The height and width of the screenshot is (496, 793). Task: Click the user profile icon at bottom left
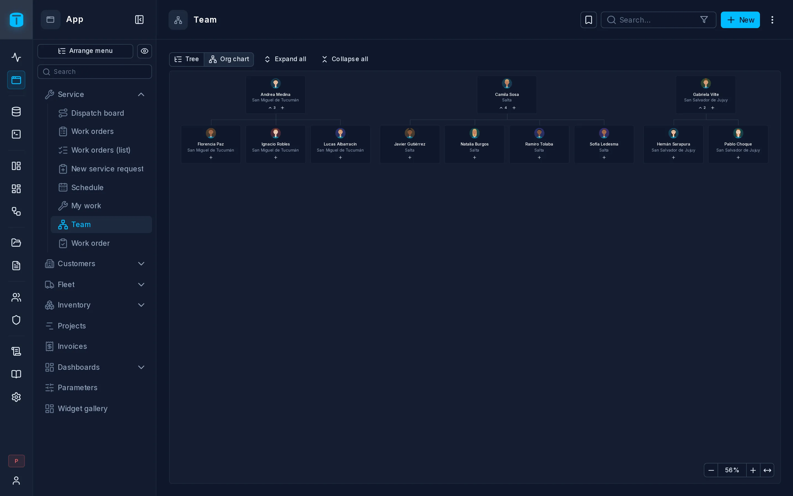[16, 481]
